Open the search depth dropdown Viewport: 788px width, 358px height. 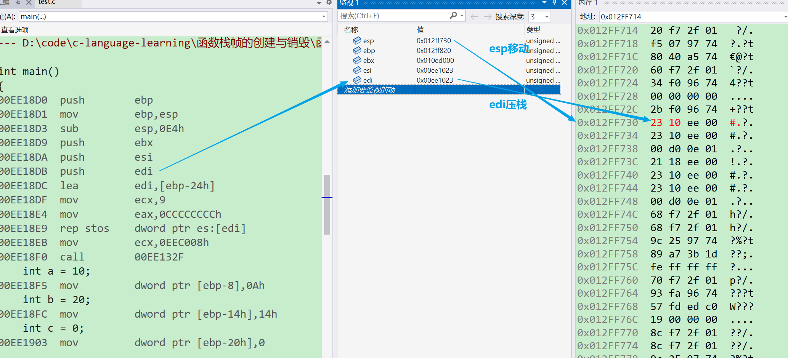pyautogui.click(x=547, y=17)
